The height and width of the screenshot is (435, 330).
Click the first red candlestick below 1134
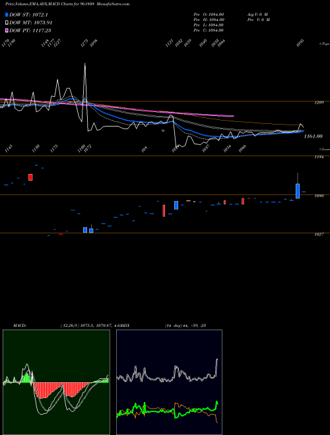[30, 177]
